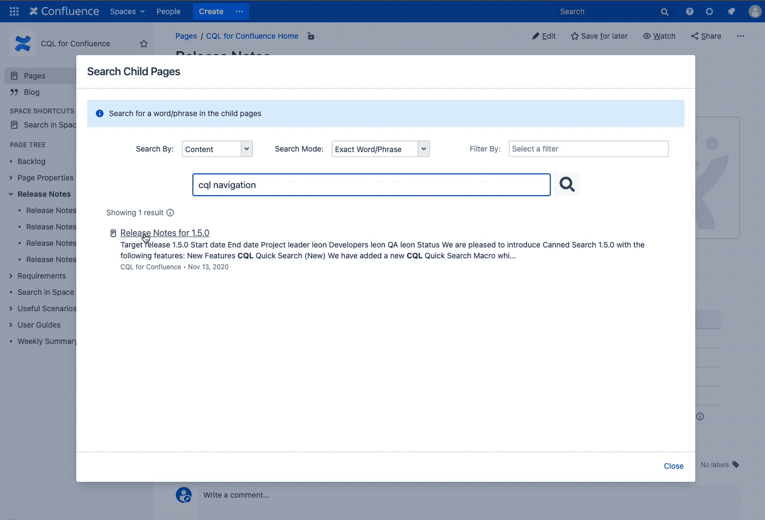Click the page restrictions lock icon
765x520 pixels.
click(x=311, y=36)
